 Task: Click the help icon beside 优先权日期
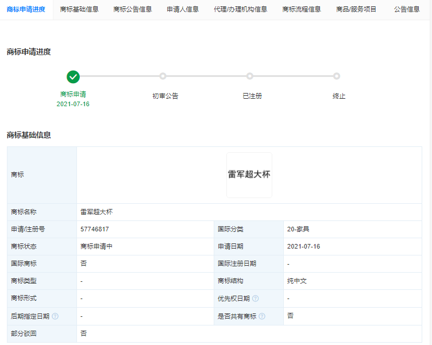coord(255,299)
